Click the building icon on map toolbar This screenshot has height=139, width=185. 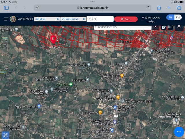click(x=164, y=27)
